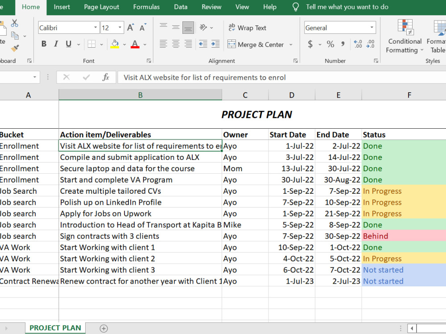The image size is (446, 334).
Task: Set Middle Align for cell text
Action: [176, 28]
